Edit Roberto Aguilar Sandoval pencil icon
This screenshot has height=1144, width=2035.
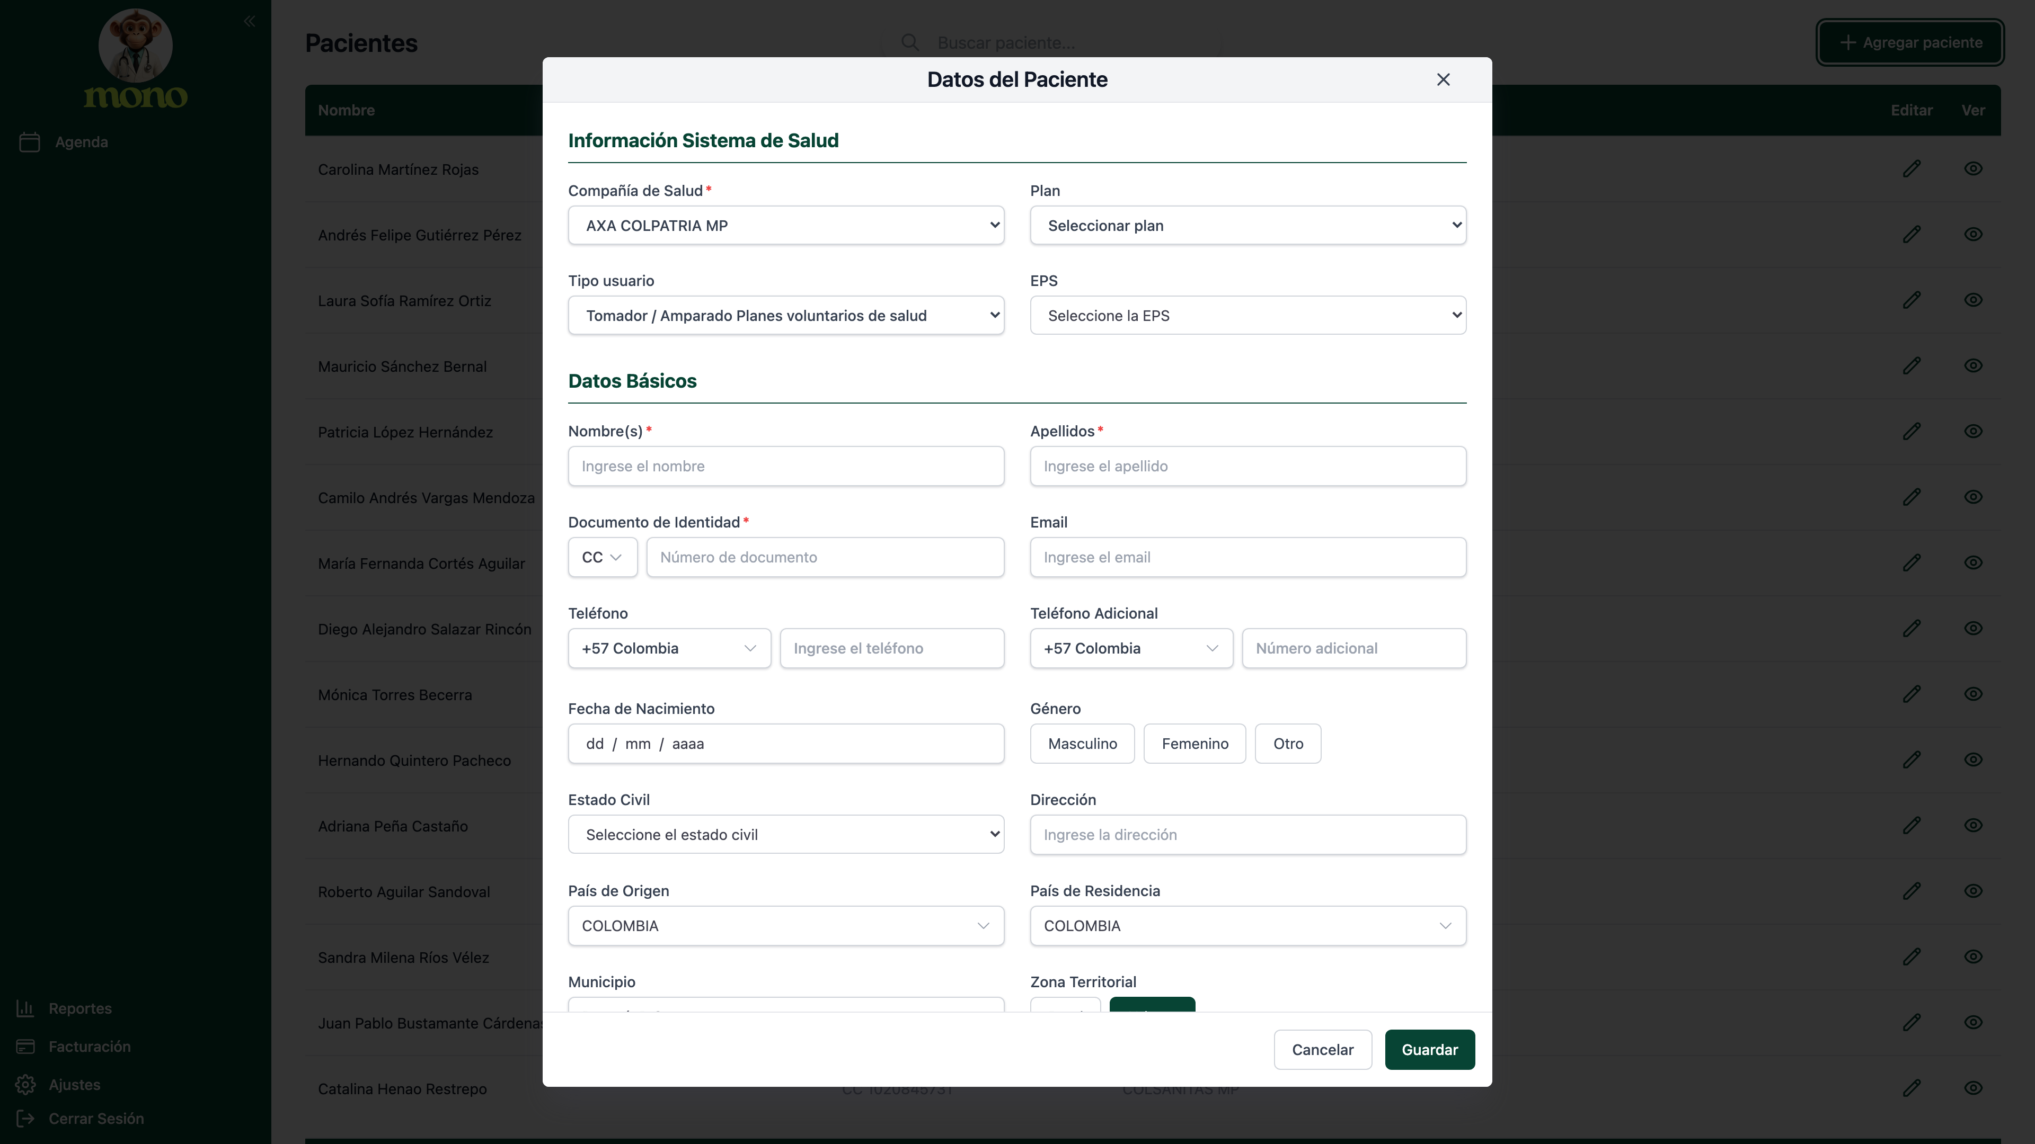tap(1911, 890)
